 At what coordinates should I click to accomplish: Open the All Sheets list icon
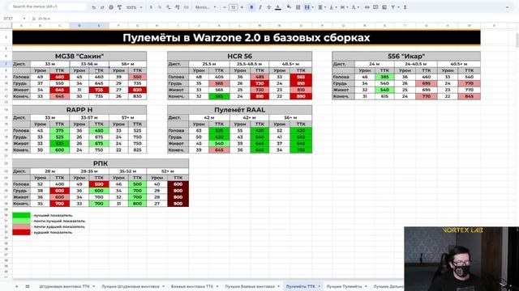(28, 286)
